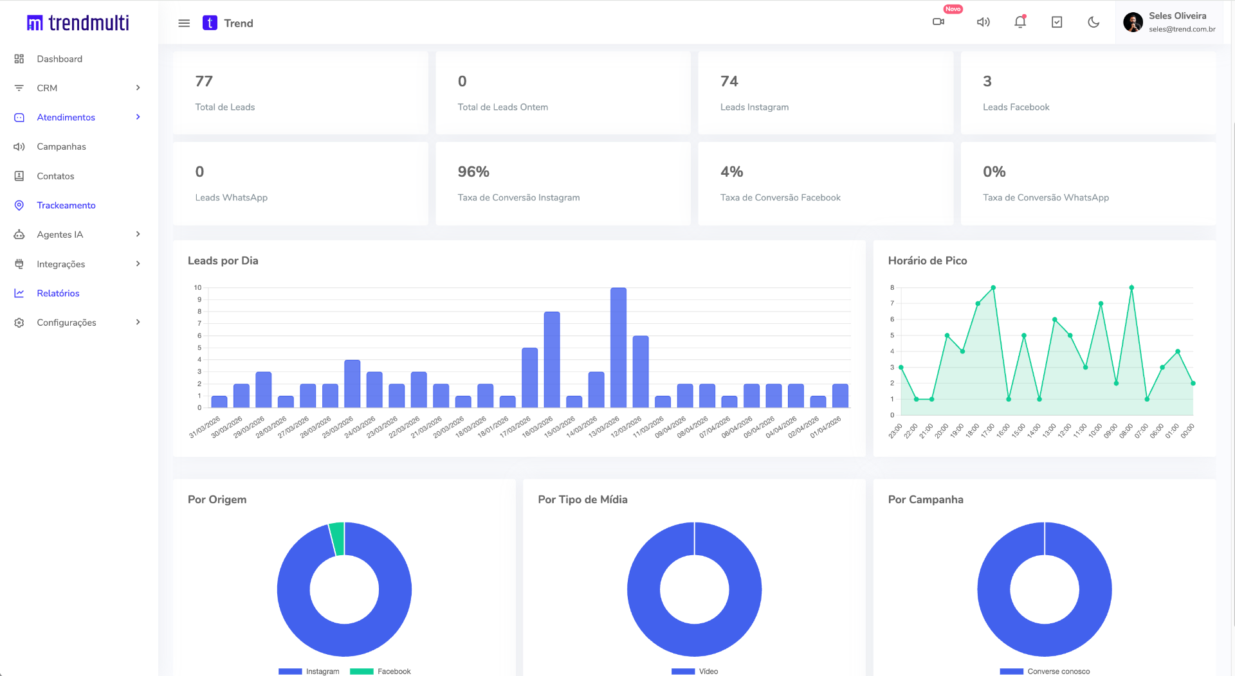This screenshot has height=676, width=1235.
Task: Expand the Atendimentos submenu chevron
Action: [138, 117]
